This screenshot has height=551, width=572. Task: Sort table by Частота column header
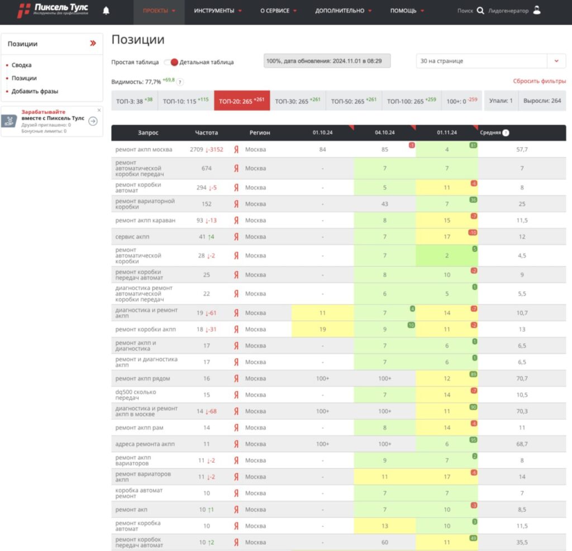pyautogui.click(x=207, y=133)
